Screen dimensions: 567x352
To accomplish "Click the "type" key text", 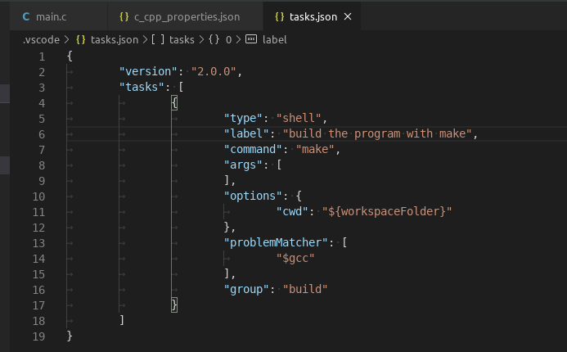I will 243,119.
